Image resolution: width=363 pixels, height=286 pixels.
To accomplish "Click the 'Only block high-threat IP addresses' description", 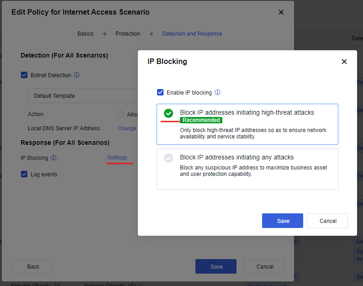I will [x=253, y=133].
